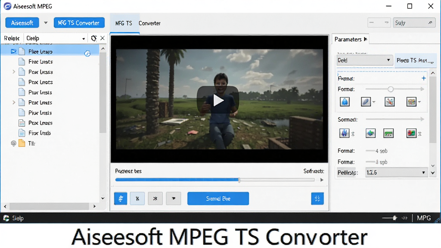Select the highlighted Plee Lrears row
Screen dimensions: 441x248
(x=50, y=52)
